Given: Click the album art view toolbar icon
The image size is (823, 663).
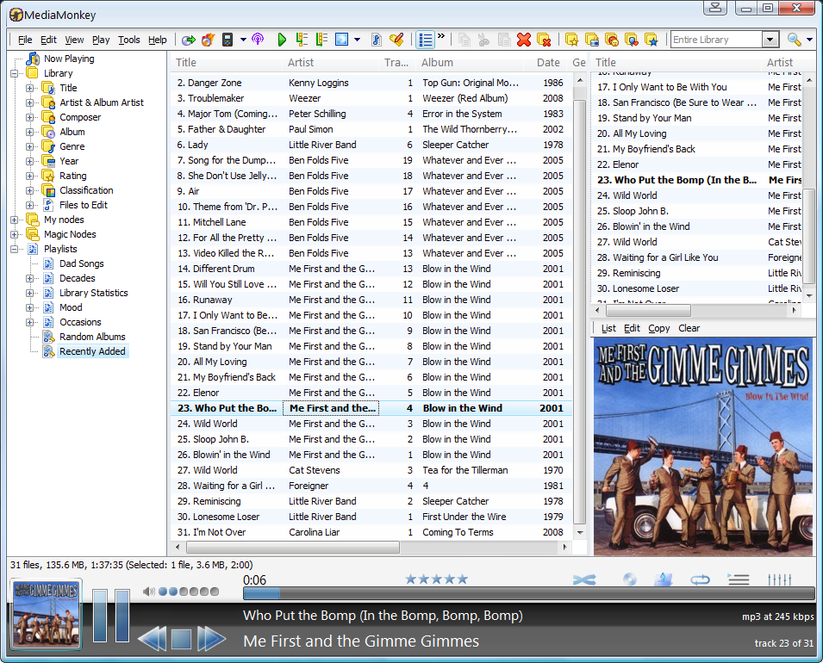Looking at the screenshot, I should [341, 40].
